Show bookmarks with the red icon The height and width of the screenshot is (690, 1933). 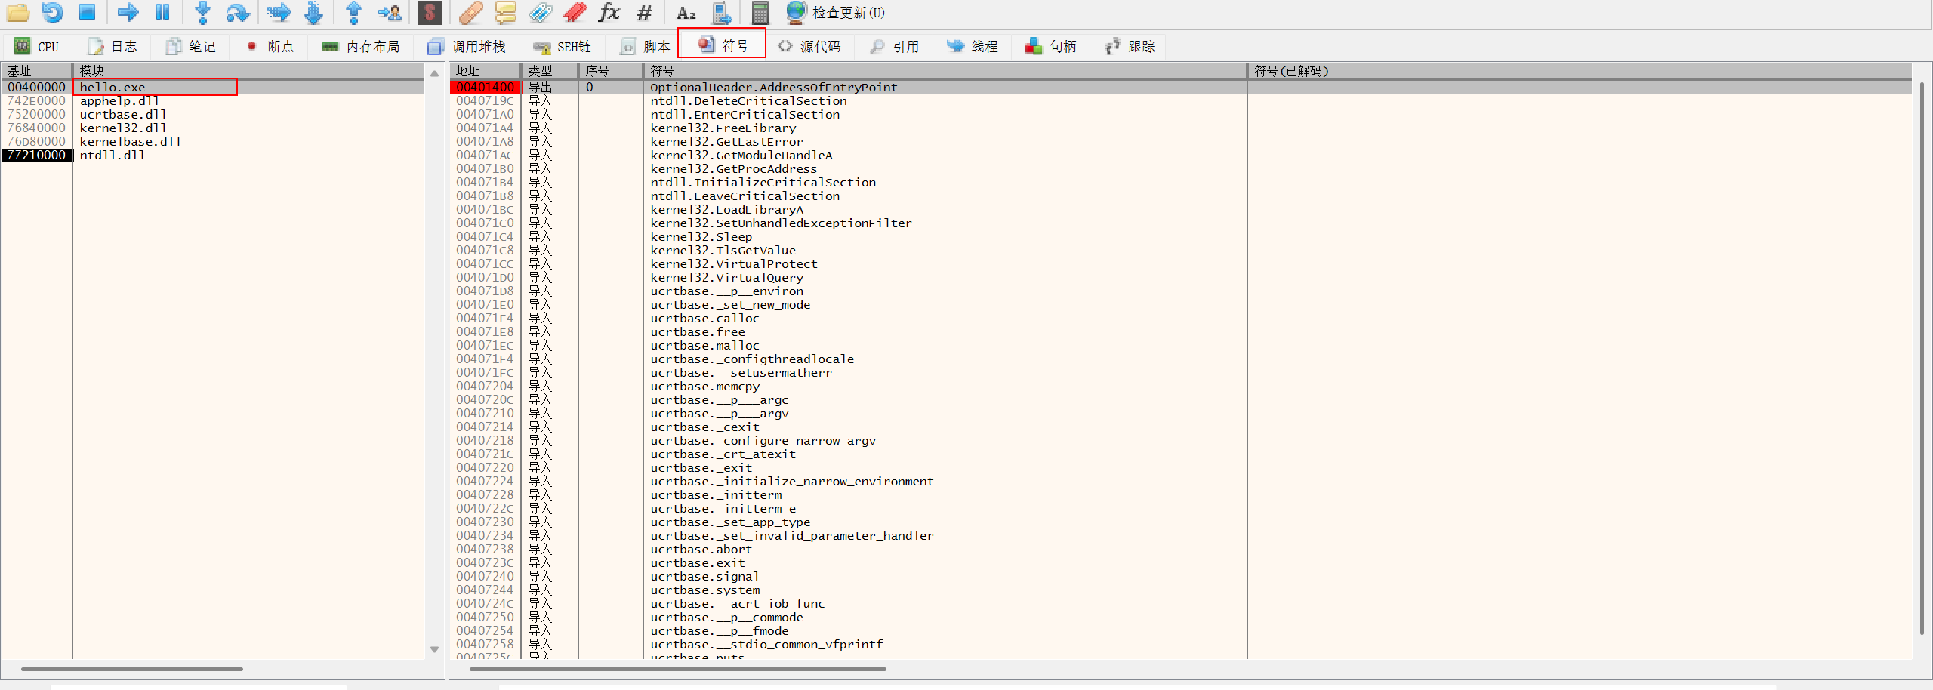click(575, 12)
